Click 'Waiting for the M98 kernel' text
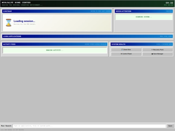 (x=25, y=24)
